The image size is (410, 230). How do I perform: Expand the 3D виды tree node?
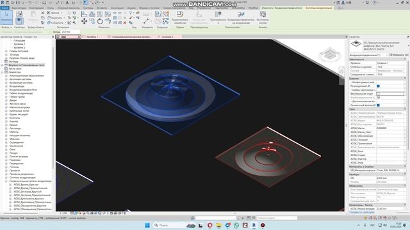pos(6,55)
